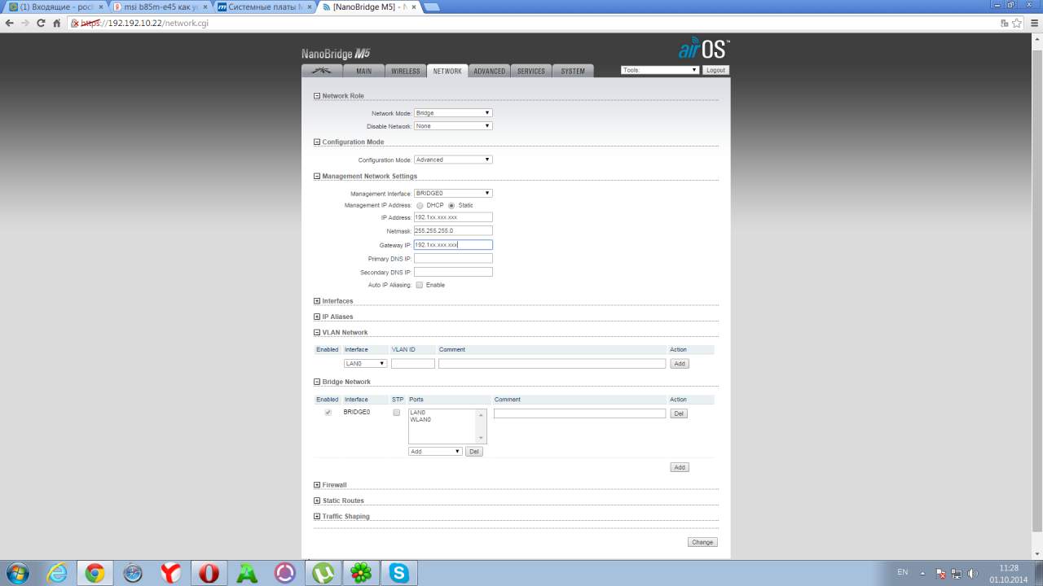Open Skype from the taskbar
This screenshot has width=1043, height=586.
pyautogui.click(x=399, y=573)
